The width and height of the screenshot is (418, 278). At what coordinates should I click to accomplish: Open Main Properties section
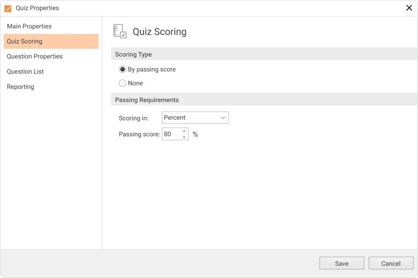point(51,26)
